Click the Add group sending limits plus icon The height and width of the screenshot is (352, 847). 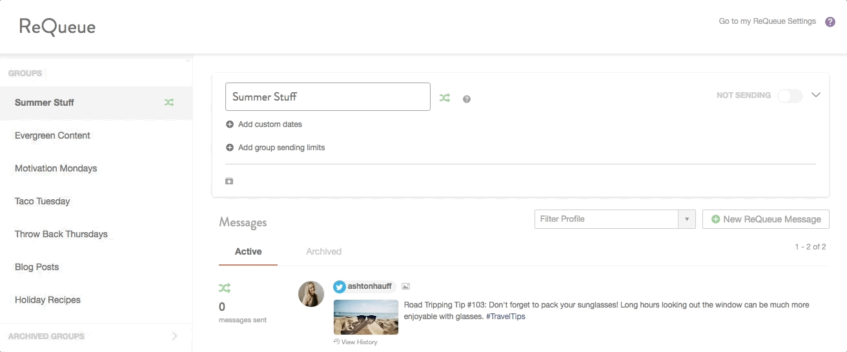pyautogui.click(x=230, y=148)
